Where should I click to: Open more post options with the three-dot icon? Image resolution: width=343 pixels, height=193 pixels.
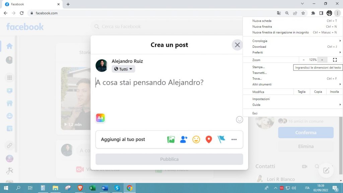click(x=234, y=139)
